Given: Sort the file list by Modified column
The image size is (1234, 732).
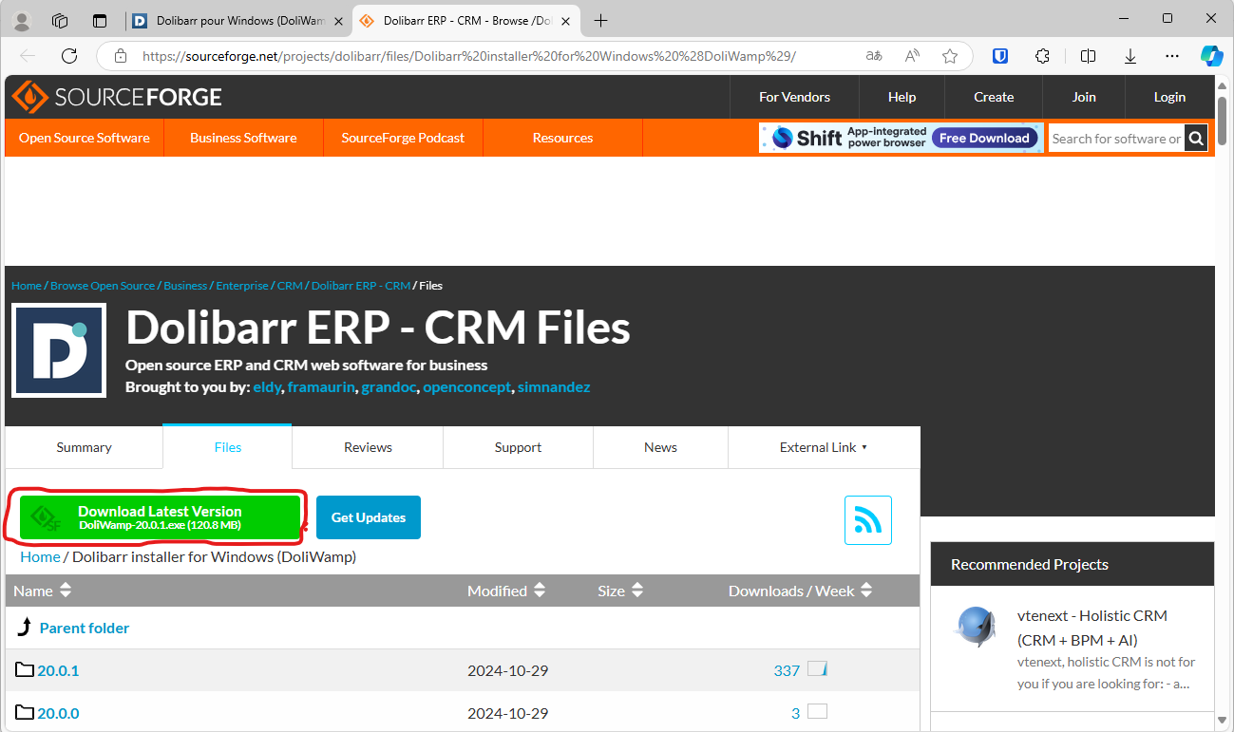Looking at the screenshot, I should (x=505, y=591).
